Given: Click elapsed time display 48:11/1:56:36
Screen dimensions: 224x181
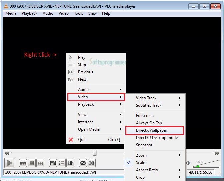Looking at the screenshot, I should [x=200, y=172].
